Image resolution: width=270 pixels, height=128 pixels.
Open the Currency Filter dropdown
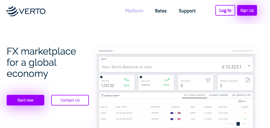click(x=111, y=96)
